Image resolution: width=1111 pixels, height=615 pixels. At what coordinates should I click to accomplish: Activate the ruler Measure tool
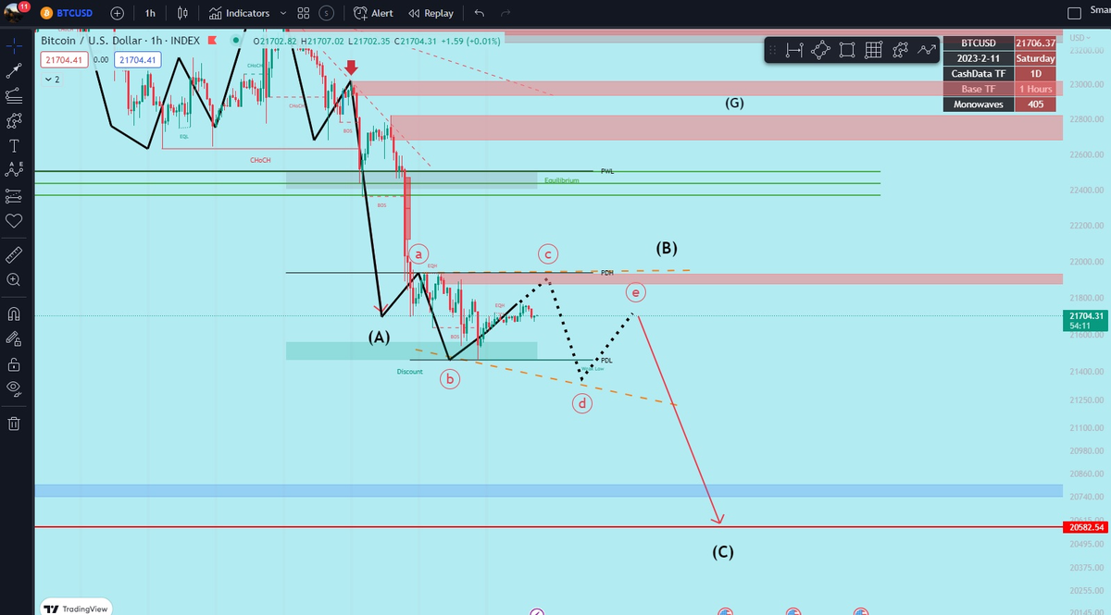(14, 253)
